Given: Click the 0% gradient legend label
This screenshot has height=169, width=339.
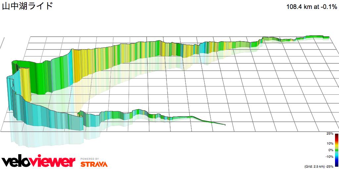Looking at the screenshot, I should (331, 150).
